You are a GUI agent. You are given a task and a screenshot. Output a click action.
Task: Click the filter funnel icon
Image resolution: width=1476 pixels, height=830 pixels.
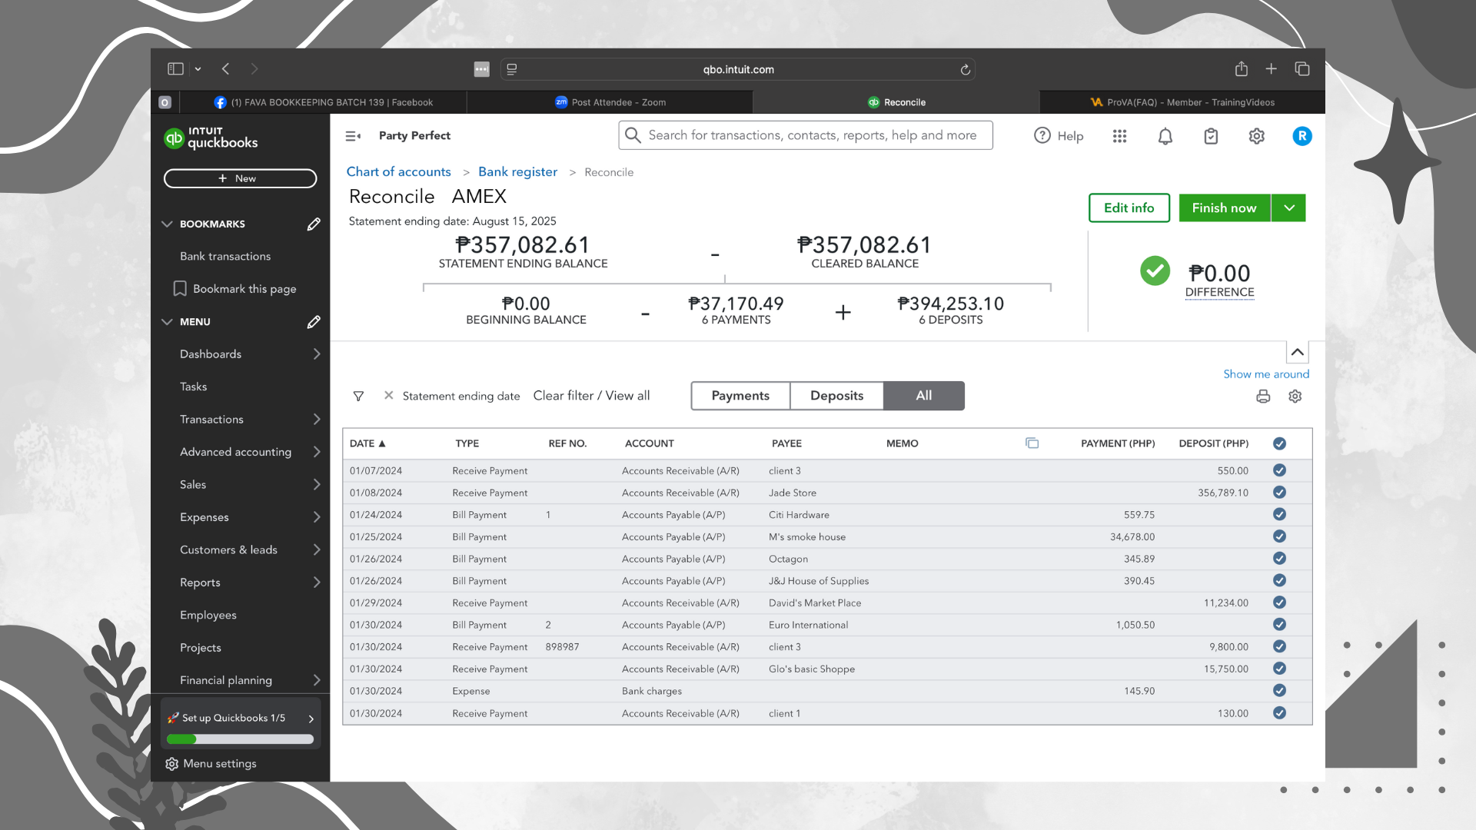(358, 396)
